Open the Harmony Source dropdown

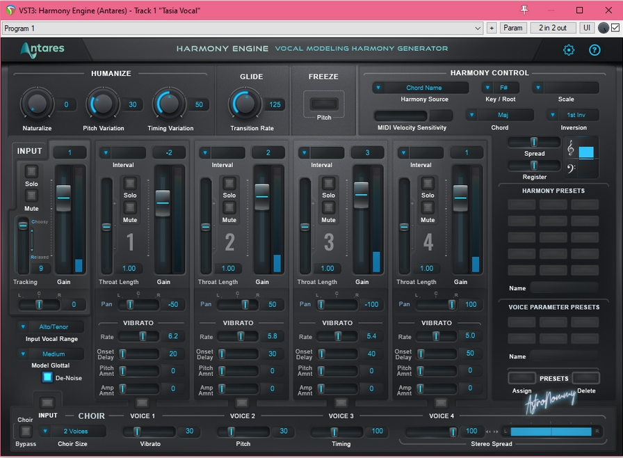pyautogui.click(x=421, y=88)
